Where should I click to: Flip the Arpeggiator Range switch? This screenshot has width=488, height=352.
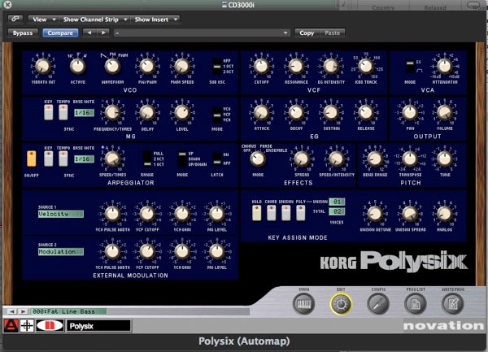click(147, 159)
